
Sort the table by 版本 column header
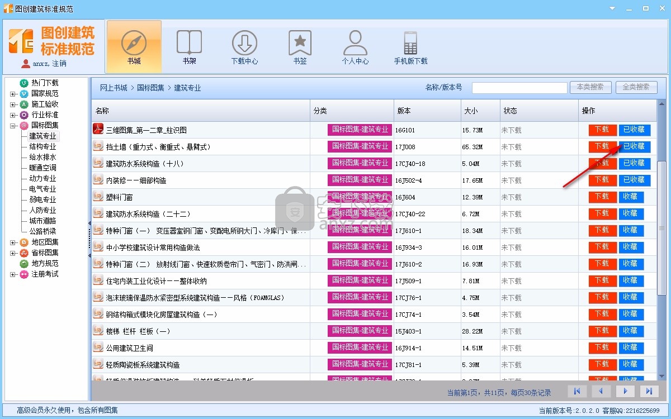[x=427, y=111]
